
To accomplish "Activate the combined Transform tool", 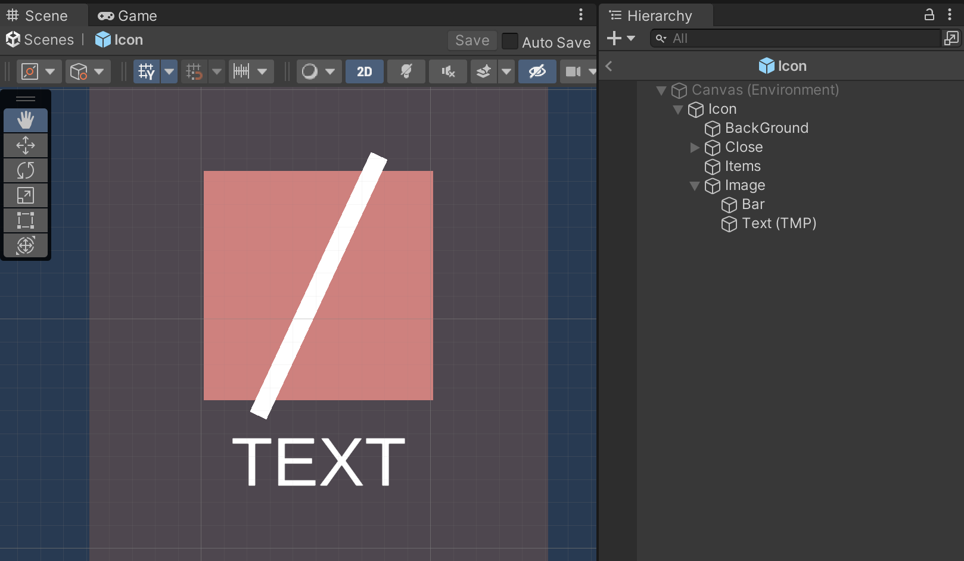I will (x=26, y=245).
